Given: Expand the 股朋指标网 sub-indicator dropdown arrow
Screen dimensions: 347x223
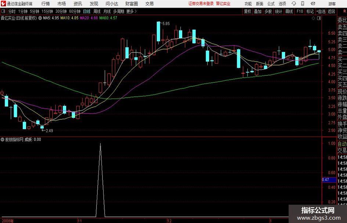Looking at the screenshot, I should coord(3,140).
